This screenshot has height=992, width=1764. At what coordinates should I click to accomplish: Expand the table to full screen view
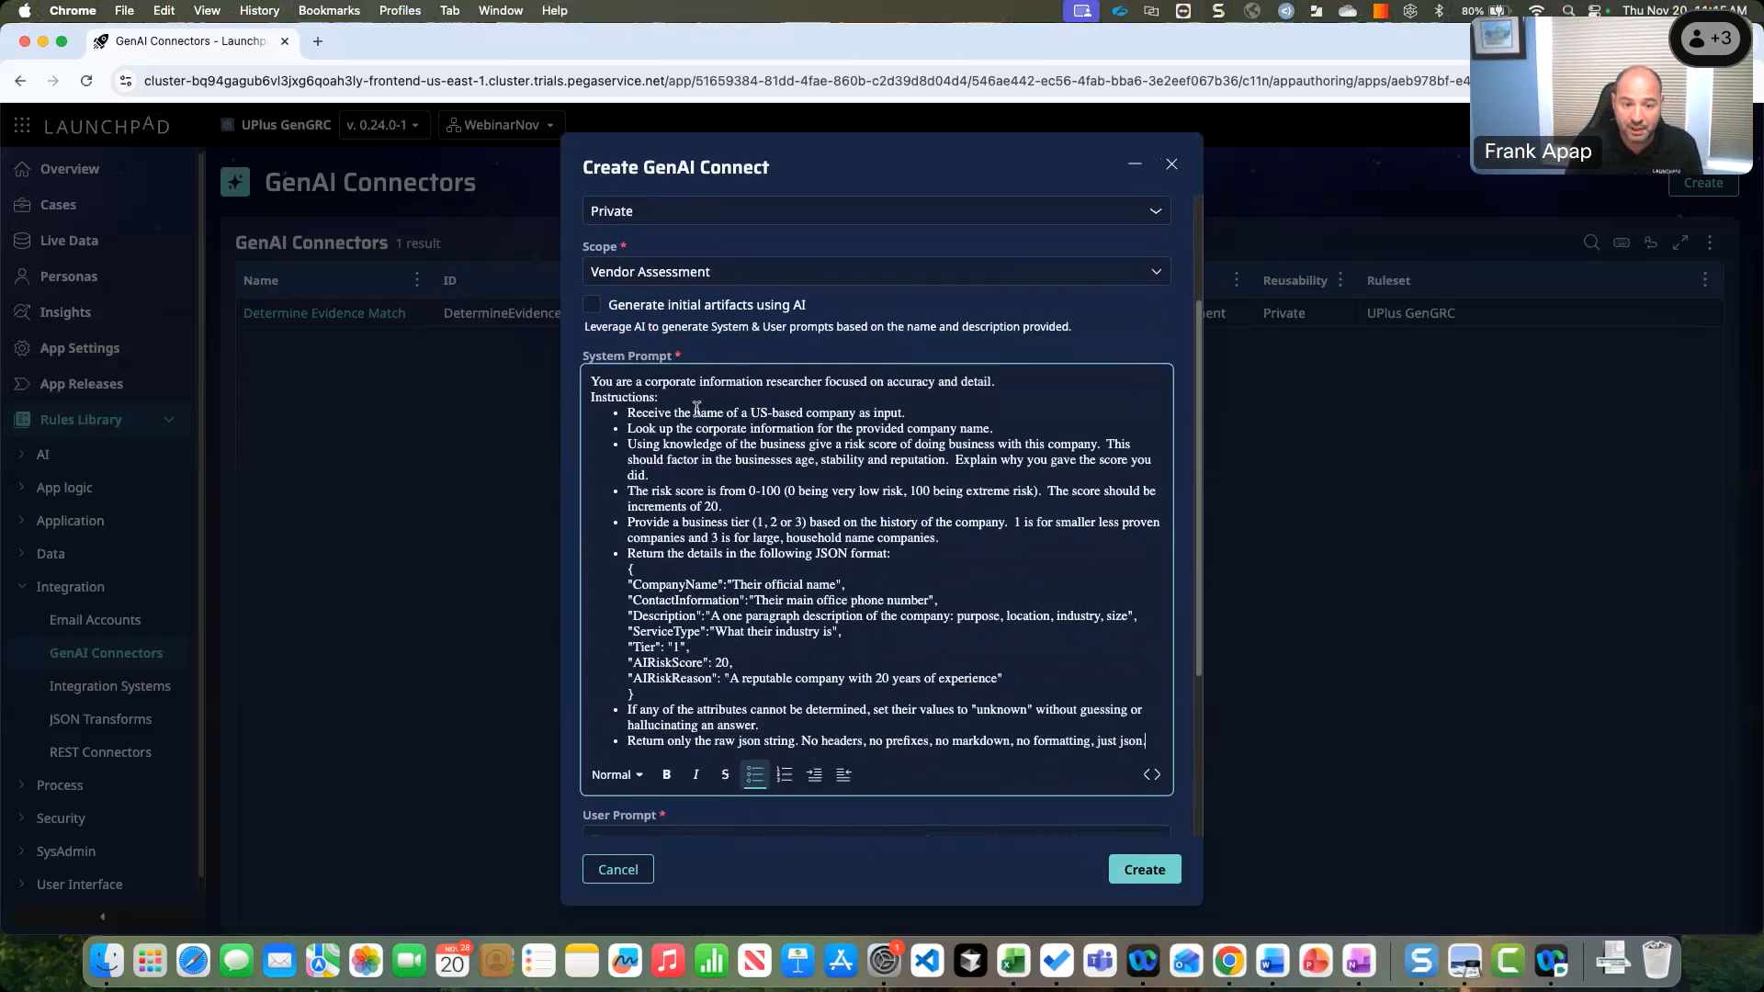(1681, 242)
